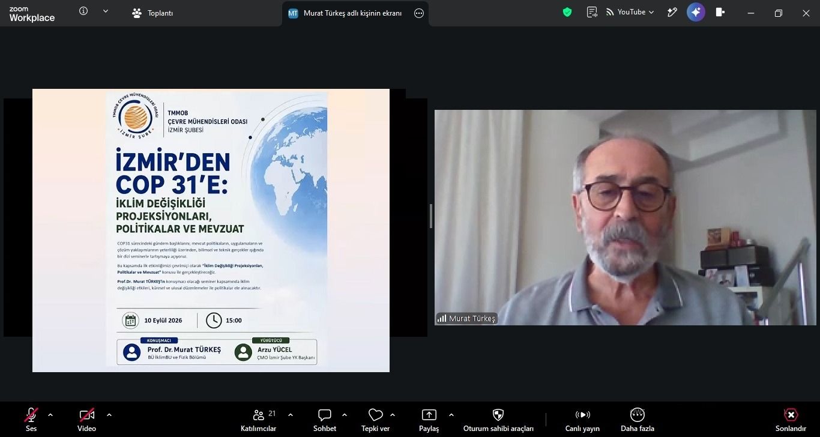Click the shared poster title İZMİR'DEN COP 31'E
820x437 pixels.
[x=172, y=172]
